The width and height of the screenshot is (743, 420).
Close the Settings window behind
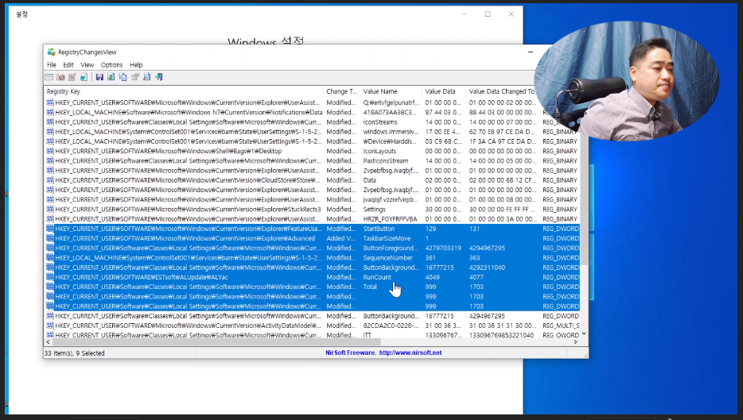511,14
